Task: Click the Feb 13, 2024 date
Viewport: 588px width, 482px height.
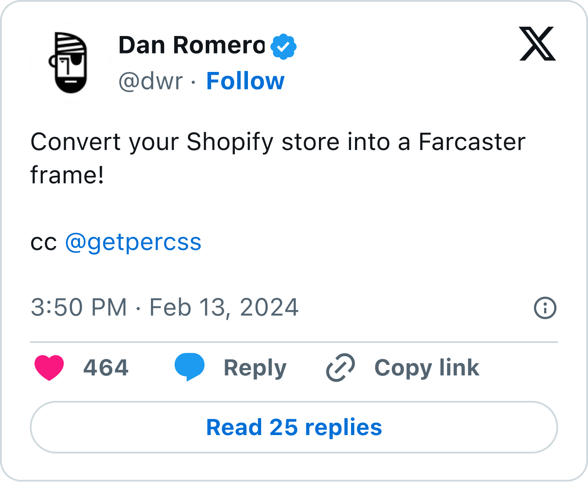Action: coord(224,307)
